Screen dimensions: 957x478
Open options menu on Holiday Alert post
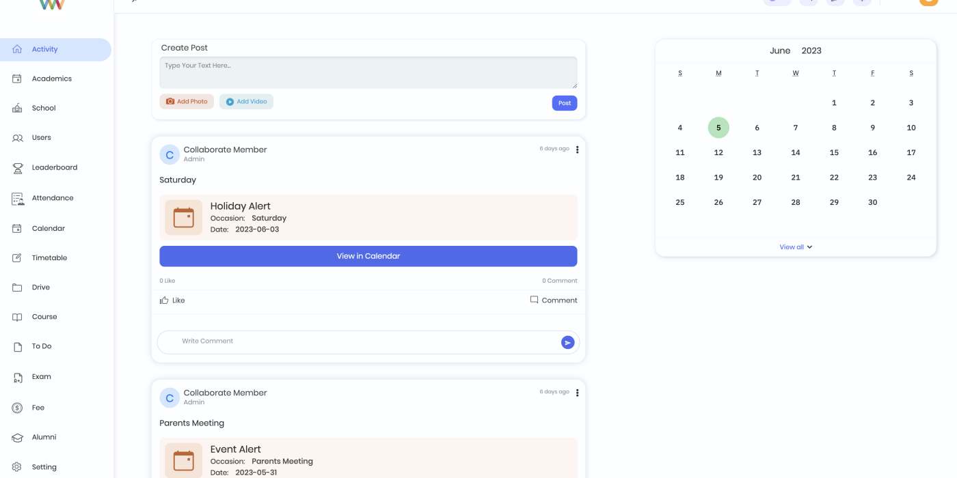coord(577,150)
